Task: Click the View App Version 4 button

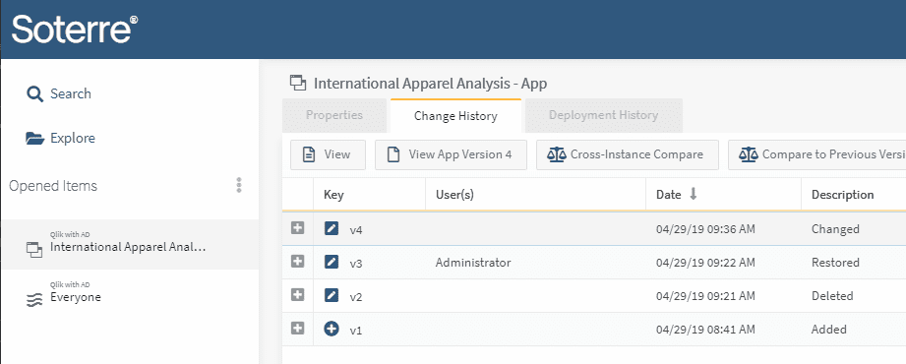Action: coord(451,154)
